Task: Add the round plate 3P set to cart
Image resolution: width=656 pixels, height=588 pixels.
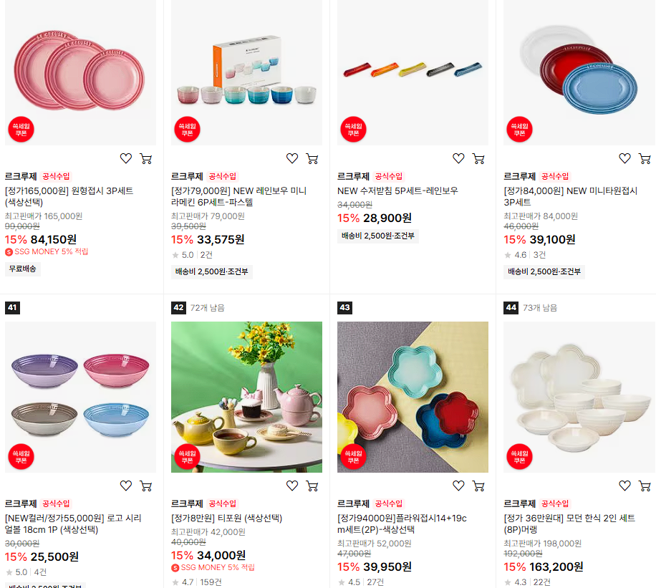Action: (146, 158)
